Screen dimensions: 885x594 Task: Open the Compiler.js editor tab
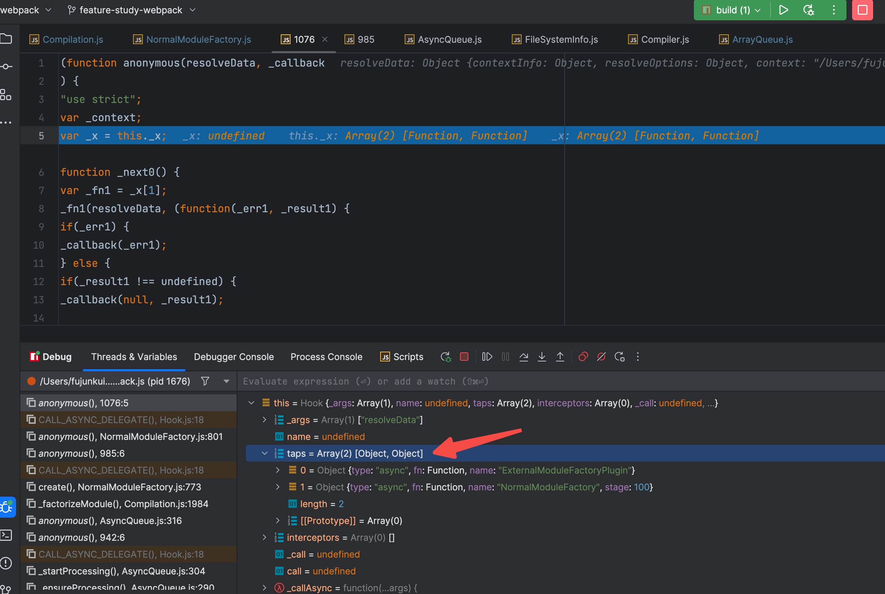coord(664,39)
